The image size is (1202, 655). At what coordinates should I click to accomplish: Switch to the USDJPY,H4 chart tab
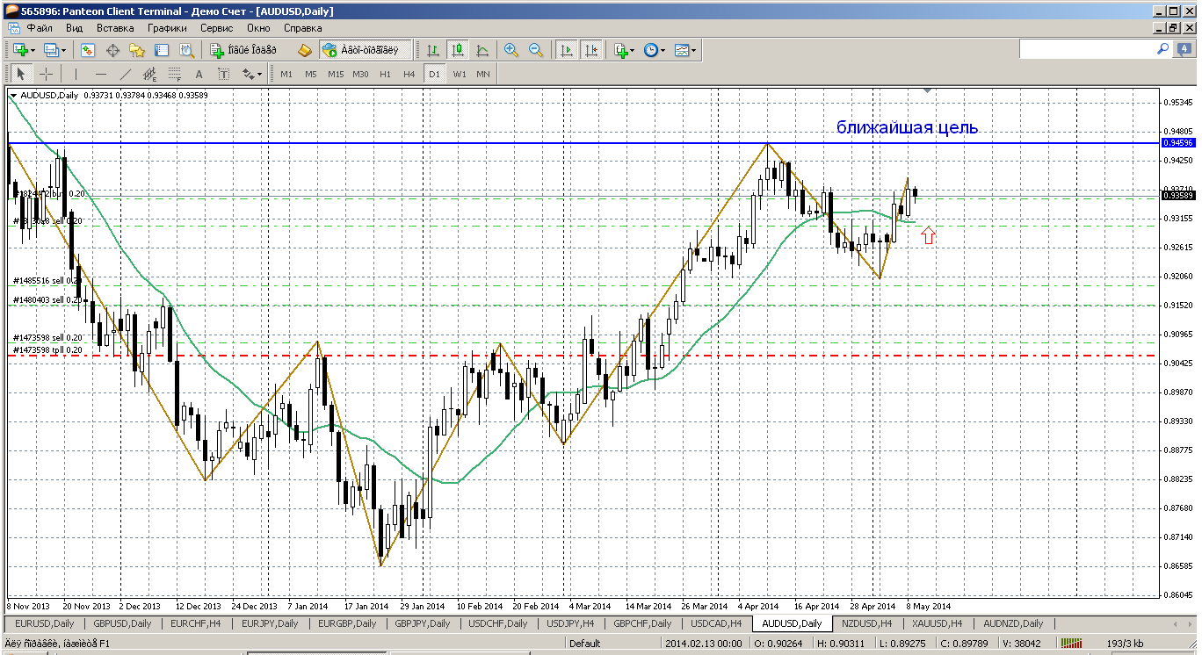coord(568,623)
